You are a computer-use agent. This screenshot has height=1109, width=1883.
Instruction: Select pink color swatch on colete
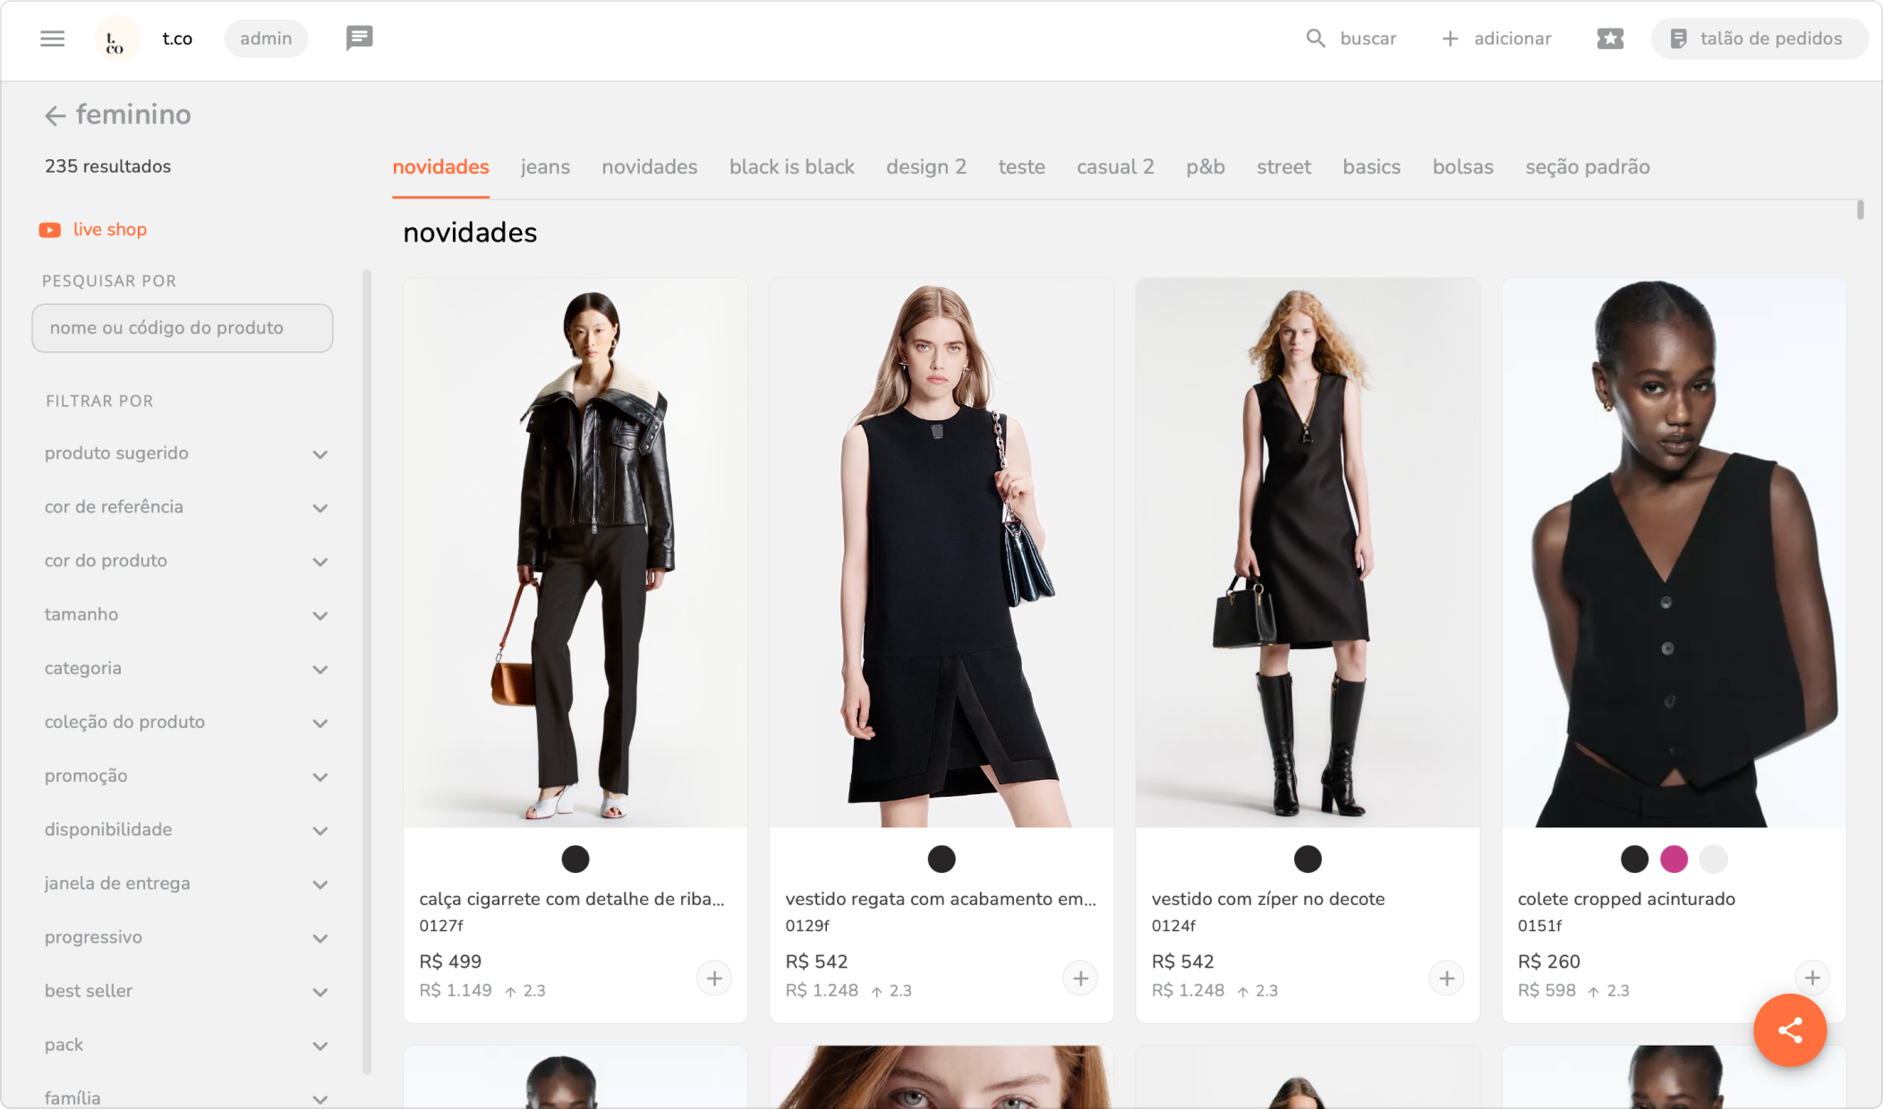pos(1674,859)
